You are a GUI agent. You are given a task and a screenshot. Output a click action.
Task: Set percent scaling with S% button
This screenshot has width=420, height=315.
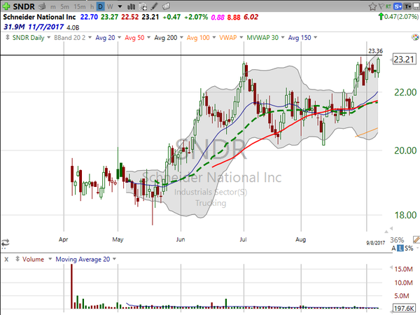(x=409, y=248)
